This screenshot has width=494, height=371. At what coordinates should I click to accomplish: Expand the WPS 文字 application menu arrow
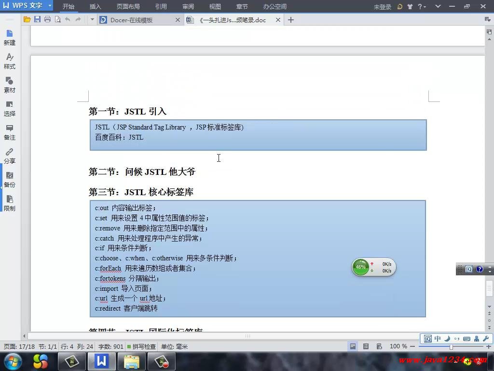pyautogui.click(x=50, y=6)
